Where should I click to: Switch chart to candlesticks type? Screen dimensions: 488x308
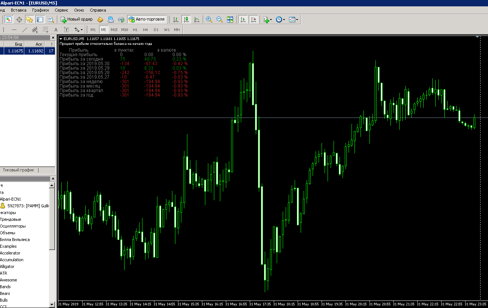[x=186, y=19]
